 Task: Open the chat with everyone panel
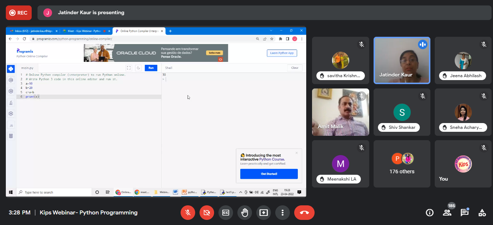(465, 213)
